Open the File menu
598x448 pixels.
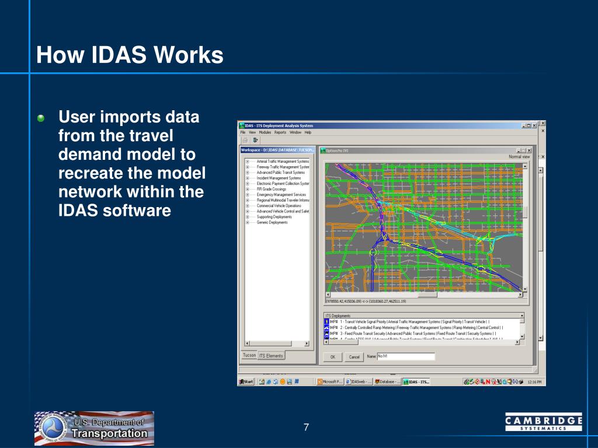pyautogui.click(x=243, y=132)
